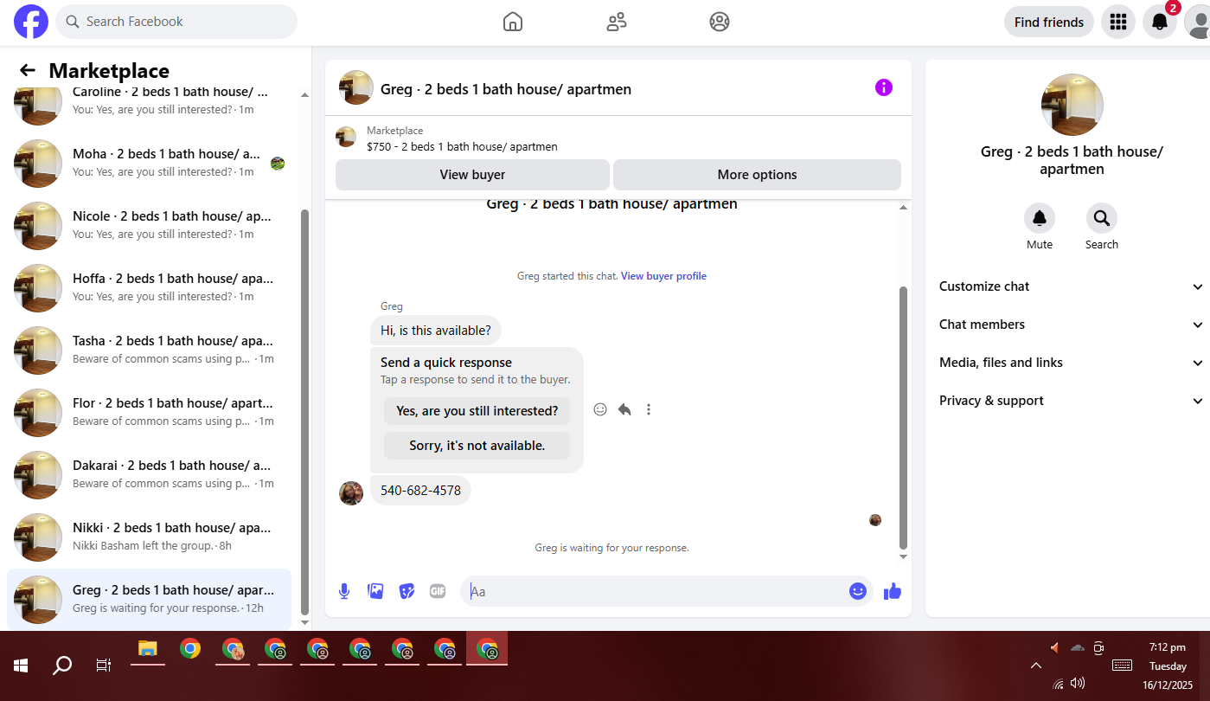The image size is (1210, 701).
Task: Click the conversation list scrollbar thumb
Action: click(304, 411)
